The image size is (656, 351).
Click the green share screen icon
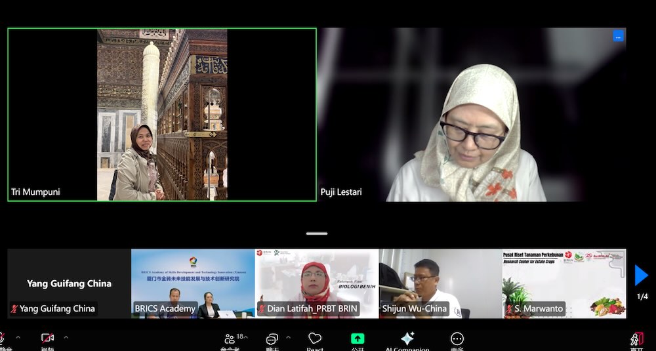pos(358,338)
